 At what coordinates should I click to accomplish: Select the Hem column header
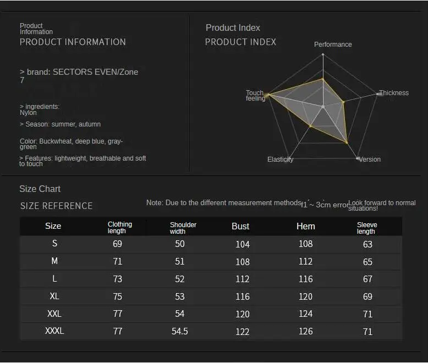pyautogui.click(x=306, y=226)
